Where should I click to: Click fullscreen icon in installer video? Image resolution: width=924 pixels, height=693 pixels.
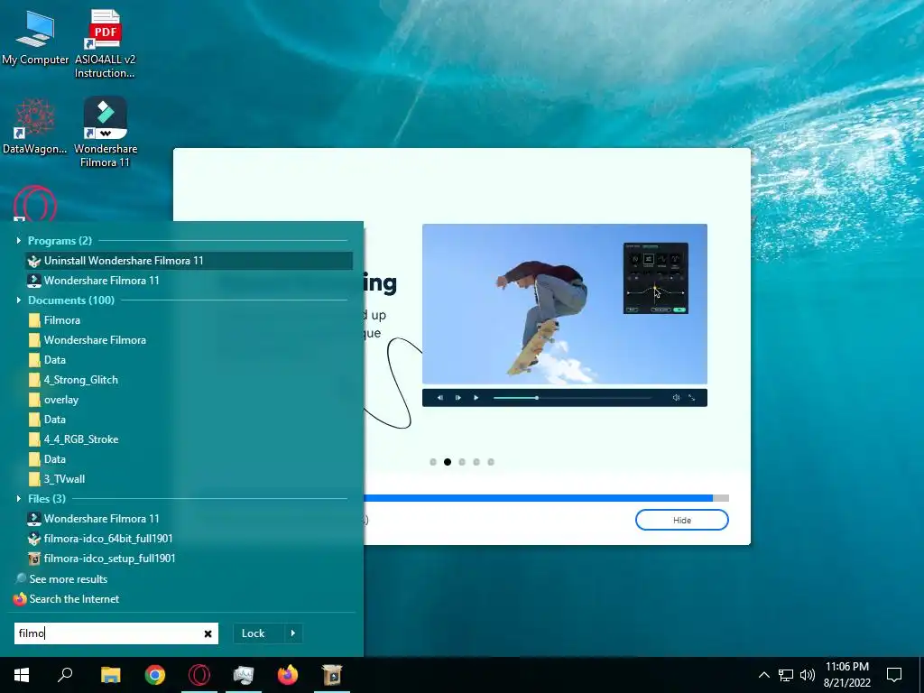tap(692, 398)
